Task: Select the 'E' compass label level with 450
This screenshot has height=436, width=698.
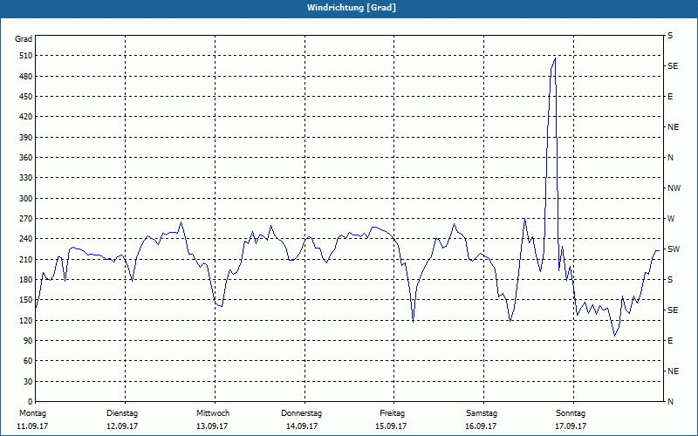Action: (670, 97)
